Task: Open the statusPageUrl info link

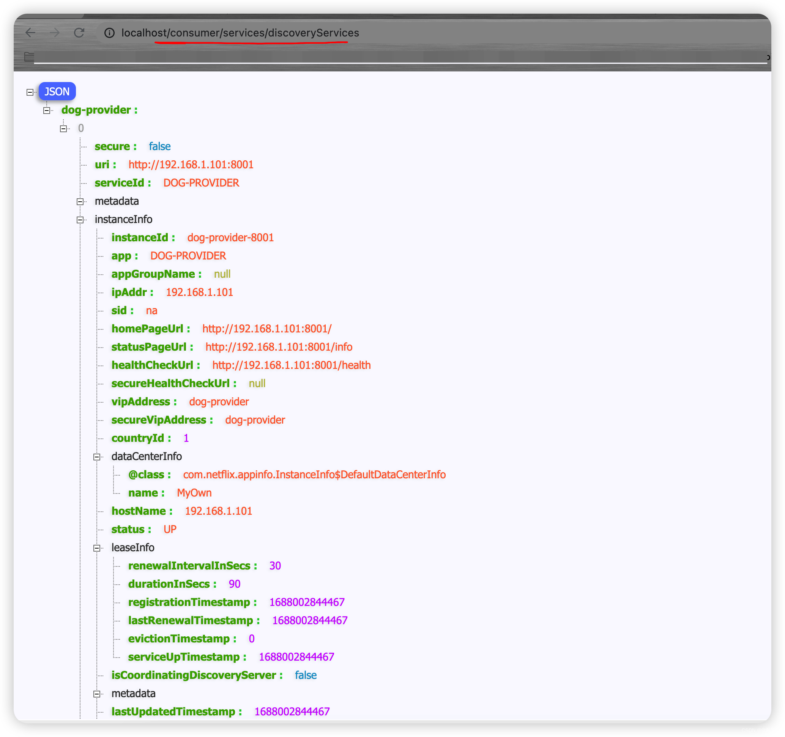Action: 279,347
